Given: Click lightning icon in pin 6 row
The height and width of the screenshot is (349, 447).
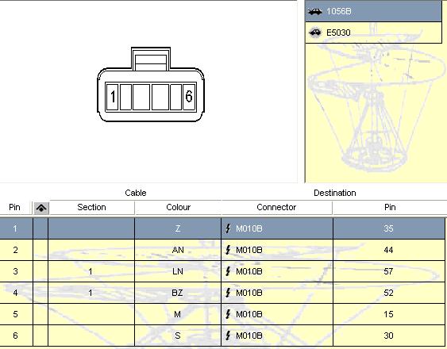Looking at the screenshot, I should coord(228,336).
